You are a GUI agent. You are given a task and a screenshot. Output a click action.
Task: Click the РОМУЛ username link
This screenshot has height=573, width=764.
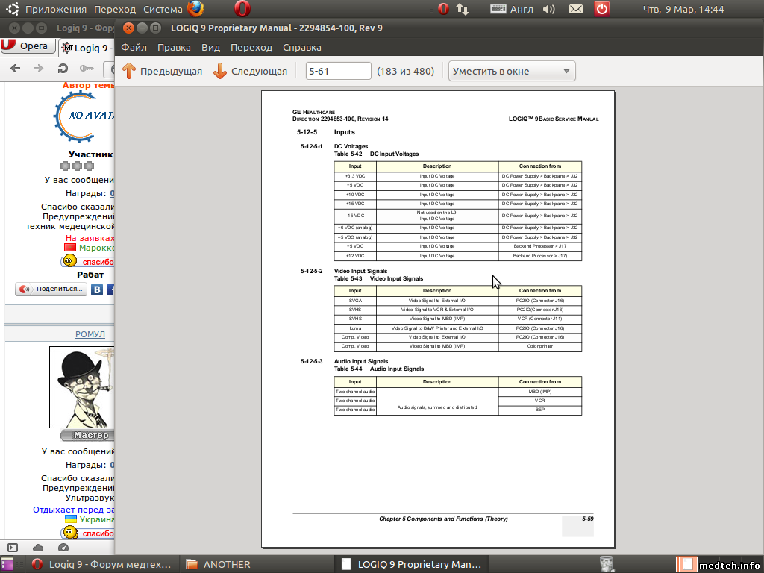click(90, 334)
